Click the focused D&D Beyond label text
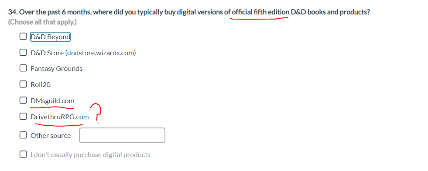This screenshot has width=428, height=171. point(50,37)
